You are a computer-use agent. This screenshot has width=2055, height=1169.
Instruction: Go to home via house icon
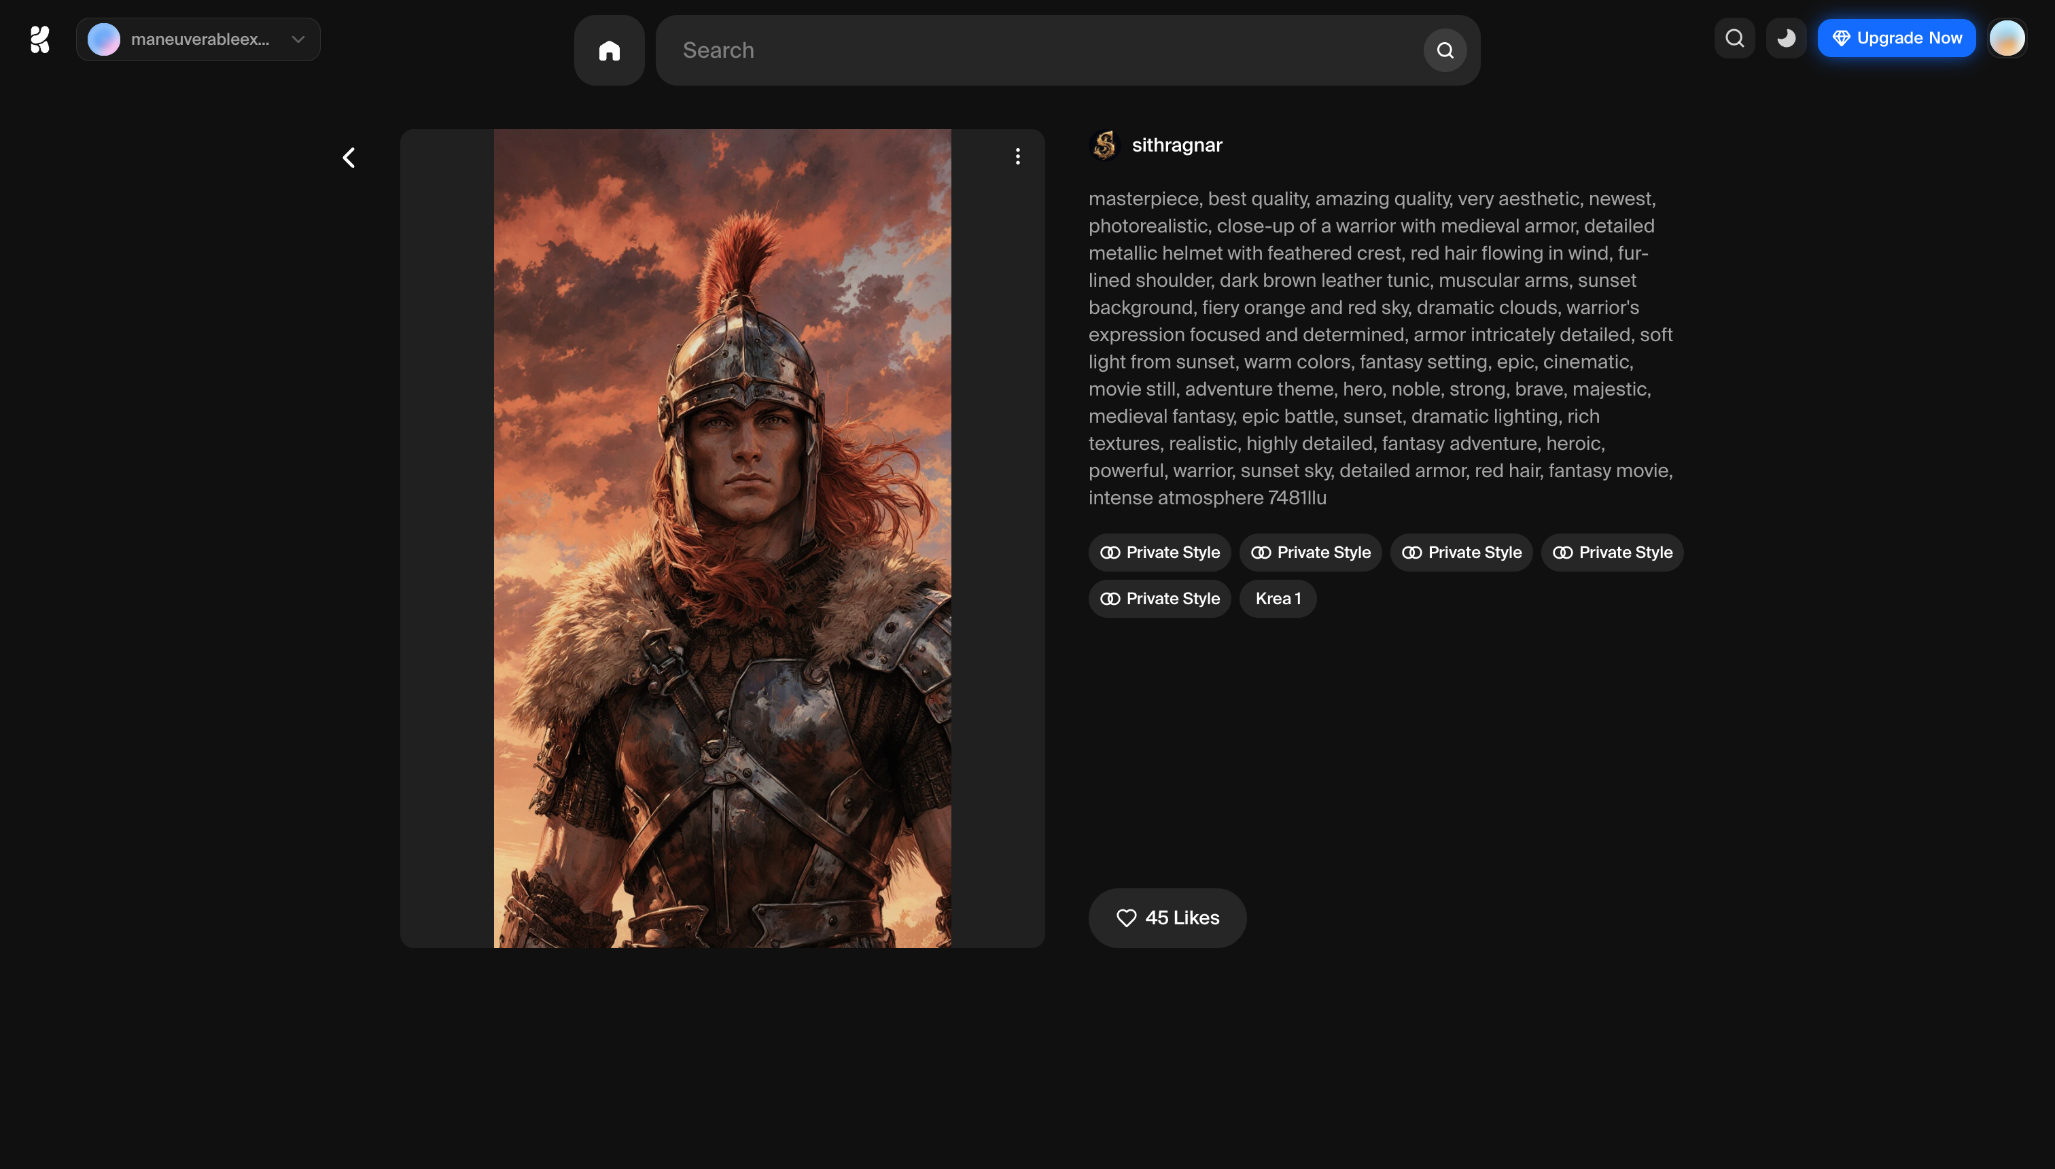tap(610, 50)
